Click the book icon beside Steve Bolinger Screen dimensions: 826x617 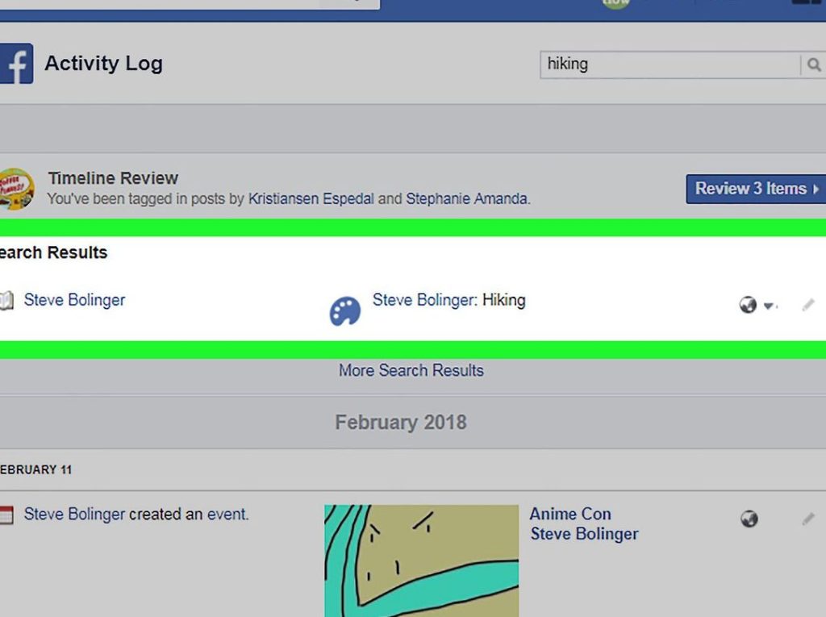6,301
